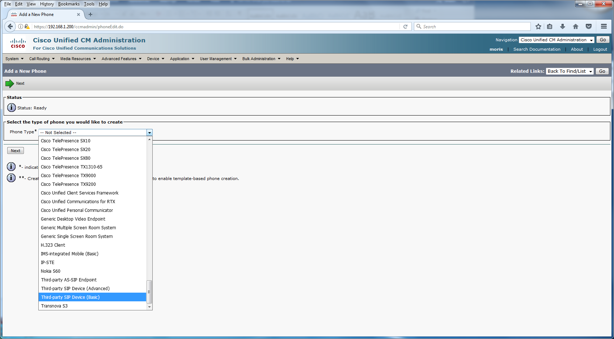Click the green Next arrow icon
Viewport: 614px width, 339px height.
(x=9, y=84)
